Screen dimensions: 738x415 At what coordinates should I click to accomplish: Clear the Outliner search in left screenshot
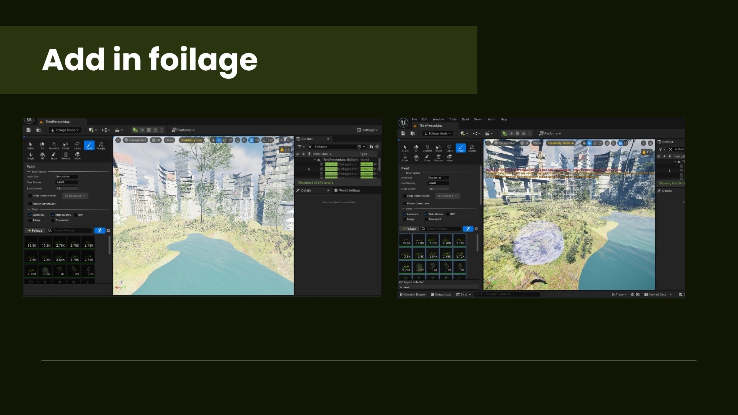310,146
